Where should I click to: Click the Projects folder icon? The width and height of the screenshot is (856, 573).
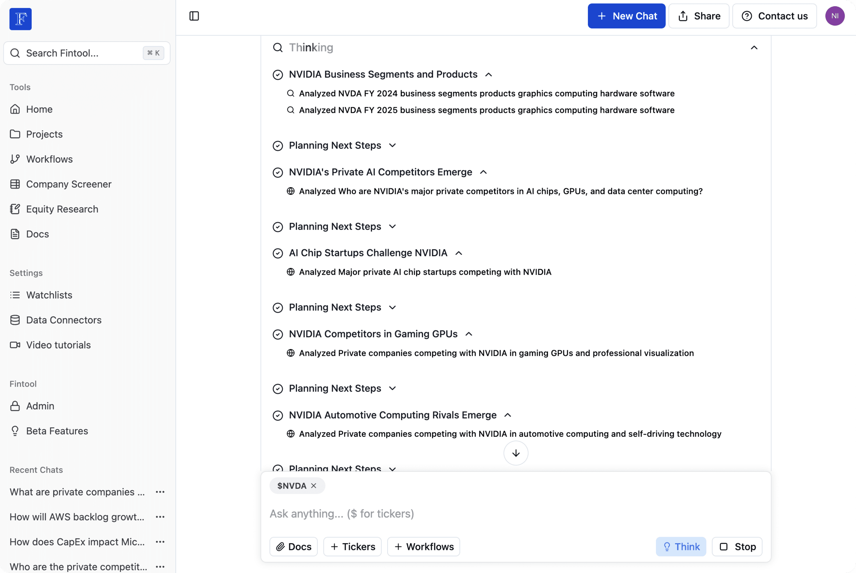(x=15, y=134)
